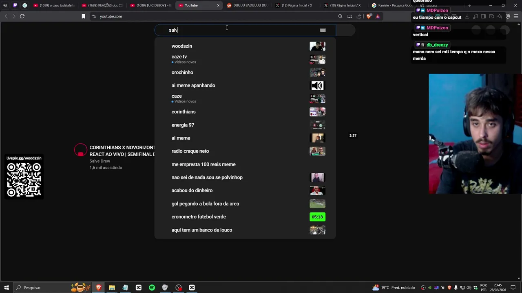
Task: Click the Brave Rewards triangle icon
Action: (378, 16)
